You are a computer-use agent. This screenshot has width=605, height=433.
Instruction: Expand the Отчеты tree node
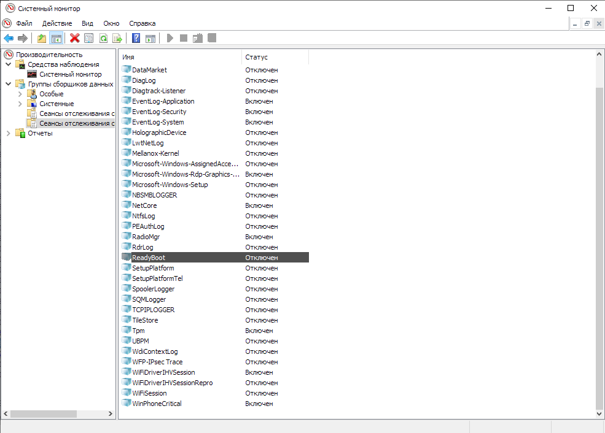pos(9,133)
